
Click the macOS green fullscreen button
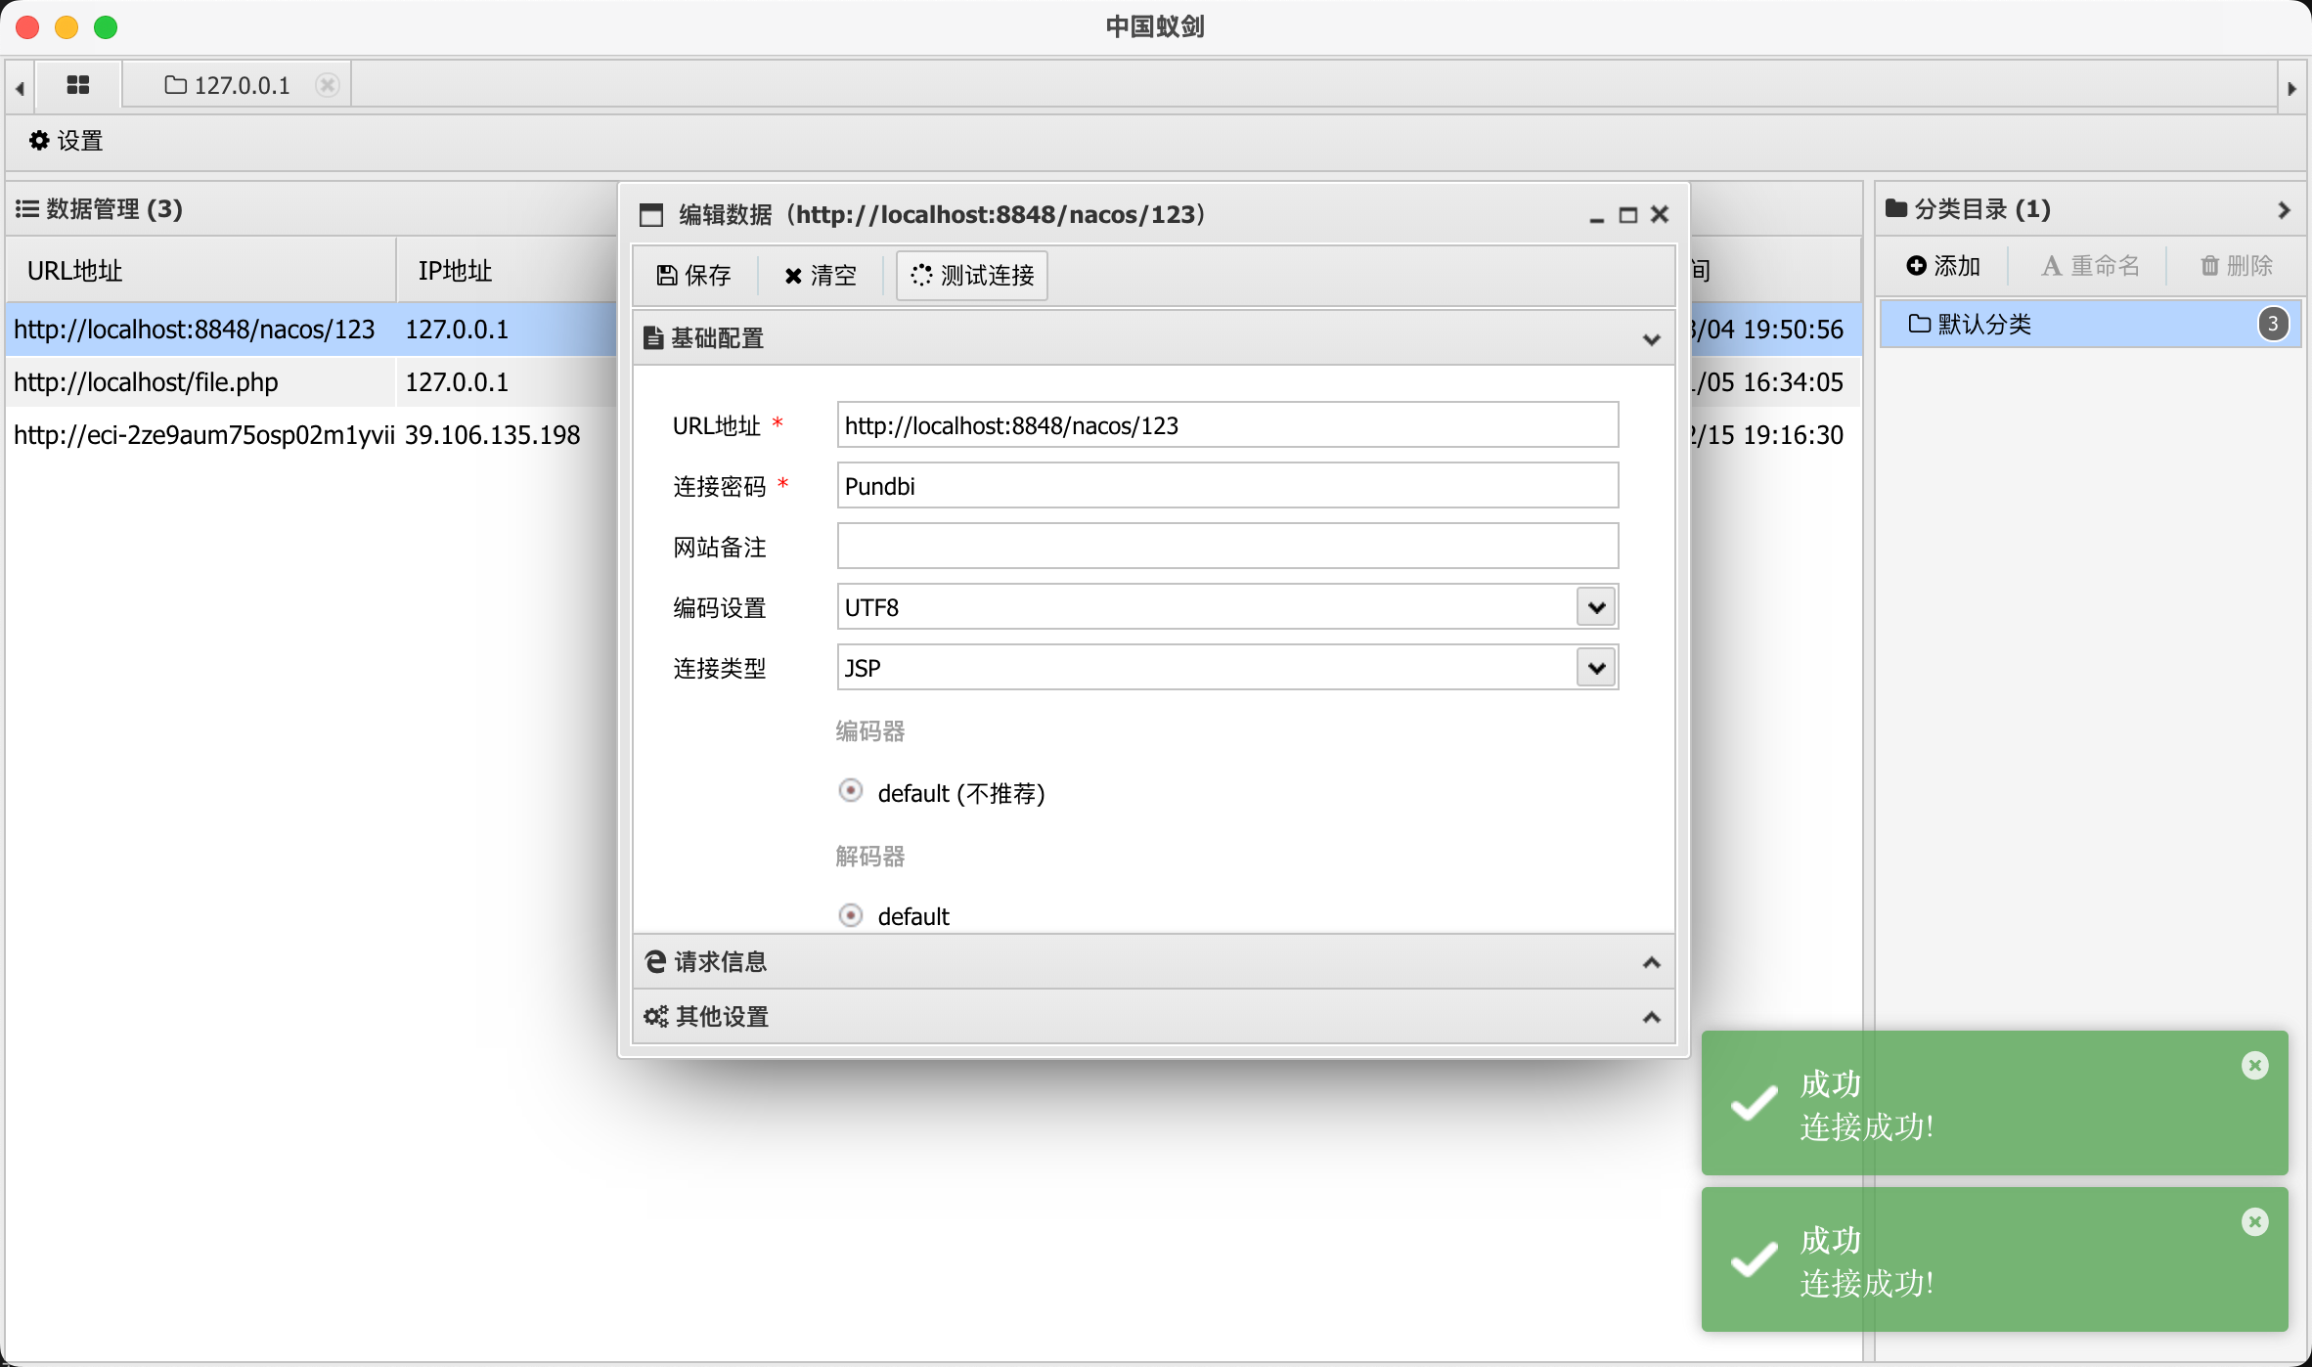click(x=106, y=27)
